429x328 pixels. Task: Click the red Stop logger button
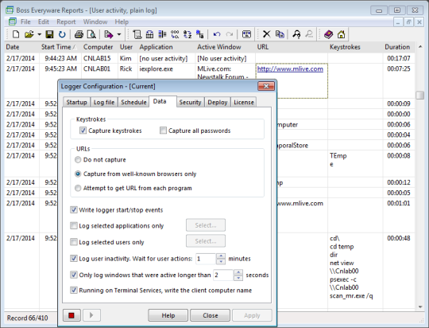point(71,315)
